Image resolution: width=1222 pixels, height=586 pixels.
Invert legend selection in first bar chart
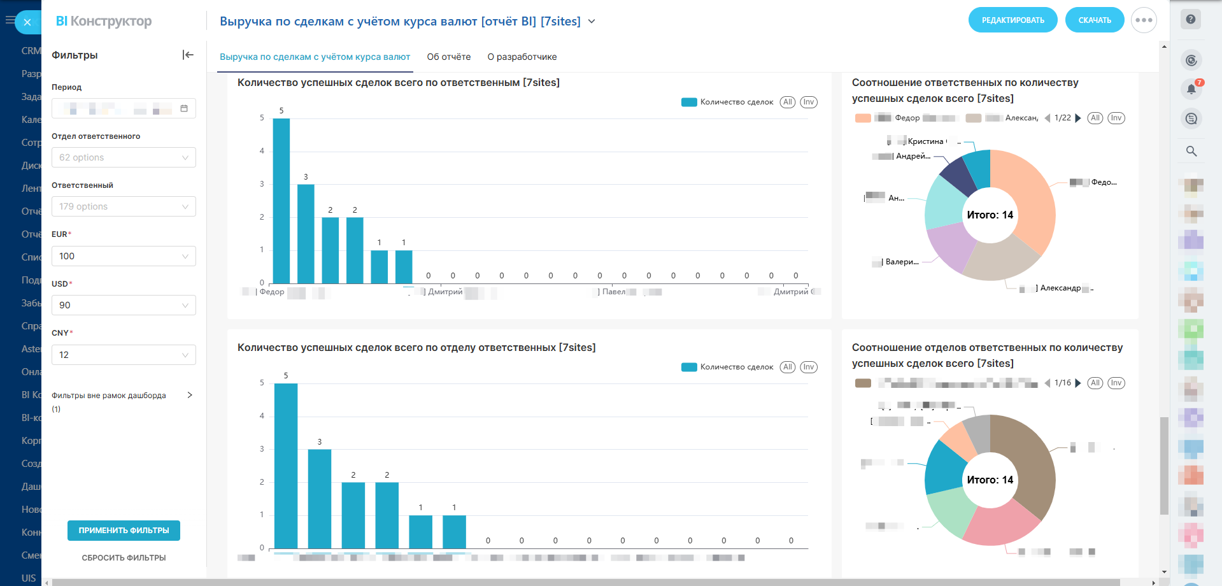[808, 102]
